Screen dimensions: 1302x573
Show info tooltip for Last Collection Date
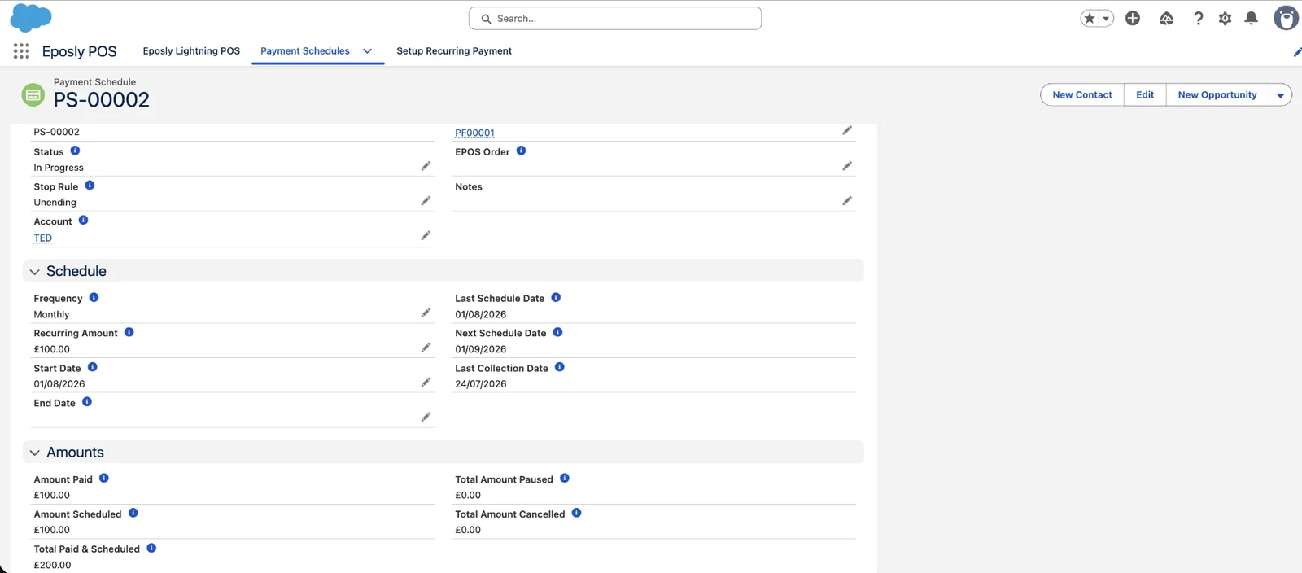559,367
